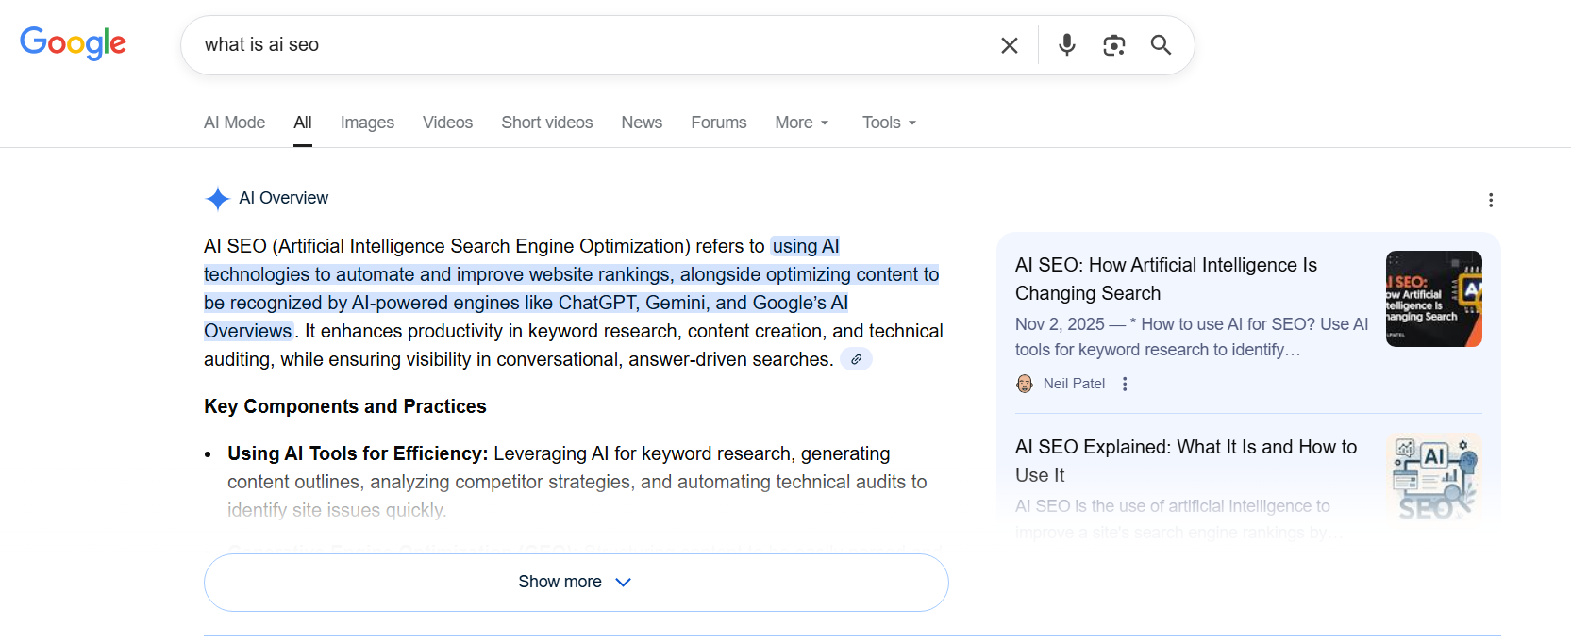The width and height of the screenshot is (1571, 642).
Task: Switch to Forums tab
Action: (x=719, y=123)
